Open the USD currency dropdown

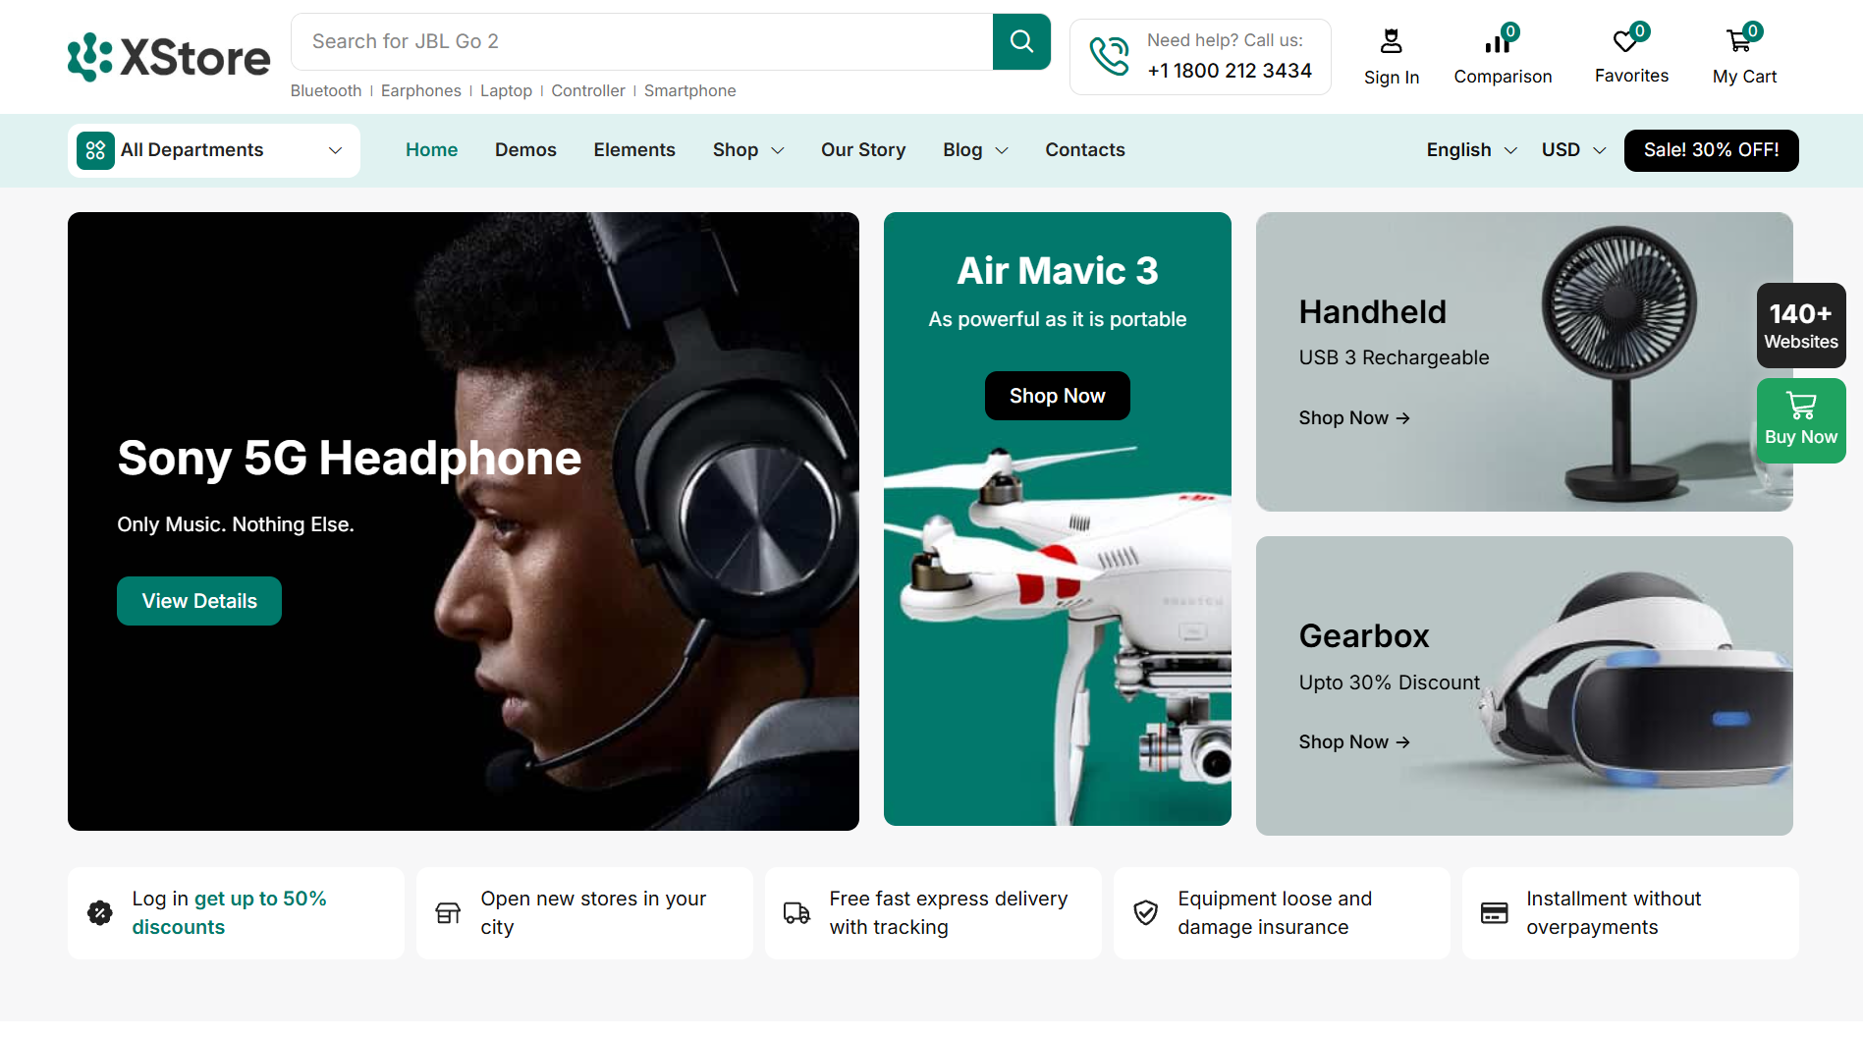(1573, 150)
